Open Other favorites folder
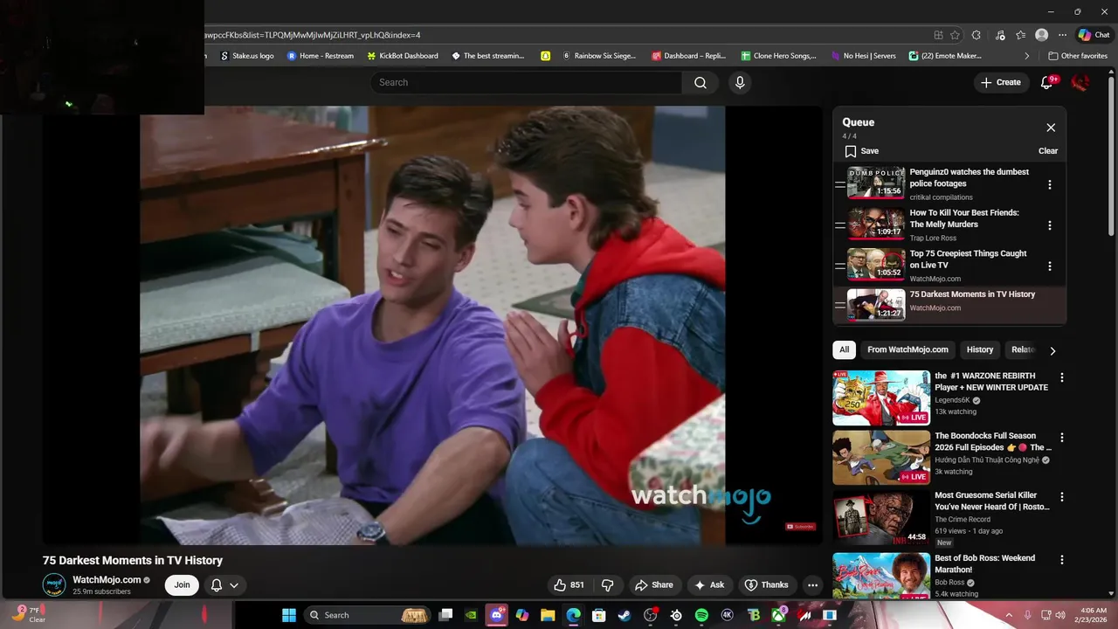 1078,56
